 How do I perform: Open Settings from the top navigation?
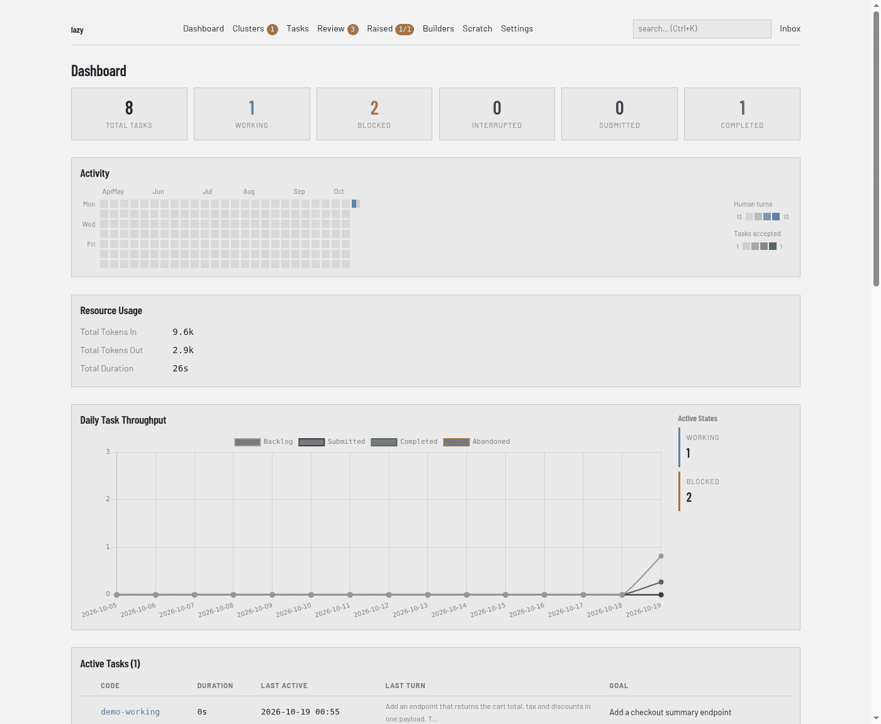pos(517,29)
